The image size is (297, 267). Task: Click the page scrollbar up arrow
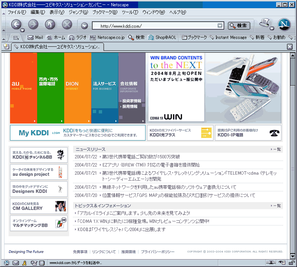pyautogui.click(x=293, y=56)
